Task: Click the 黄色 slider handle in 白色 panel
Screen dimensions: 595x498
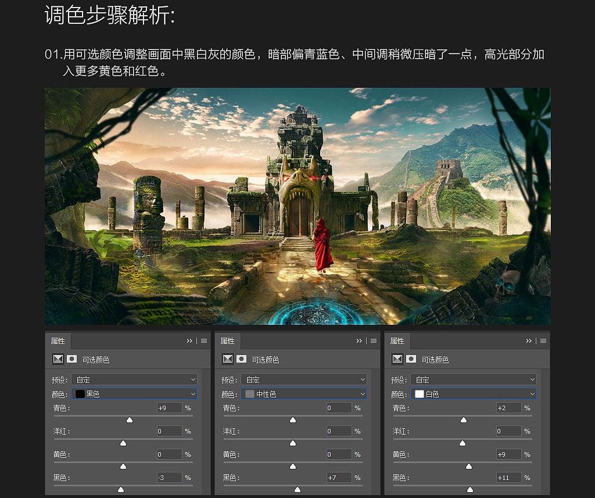Action: (x=469, y=466)
